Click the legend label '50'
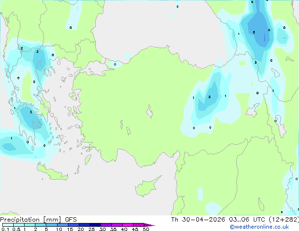Image resolution: width=299 pixels, height=231 pixels. tap(146, 229)
